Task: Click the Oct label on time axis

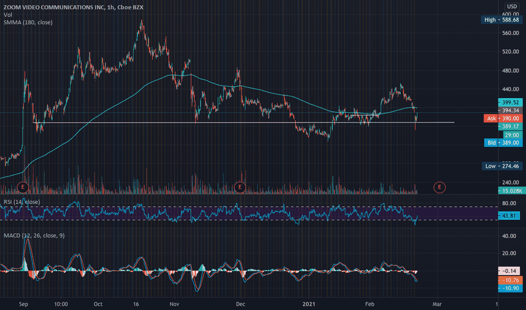Action: pyautogui.click(x=98, y=304)
